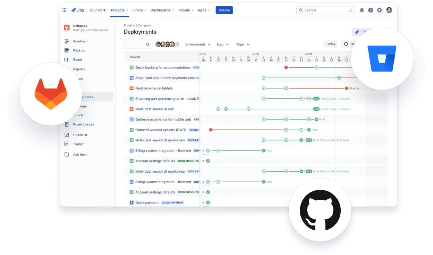Open Project pages in the sidebar

83,124
